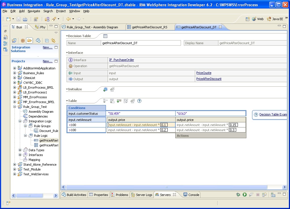
Task: Click New link beside Projects
Action: click(48, 61)
